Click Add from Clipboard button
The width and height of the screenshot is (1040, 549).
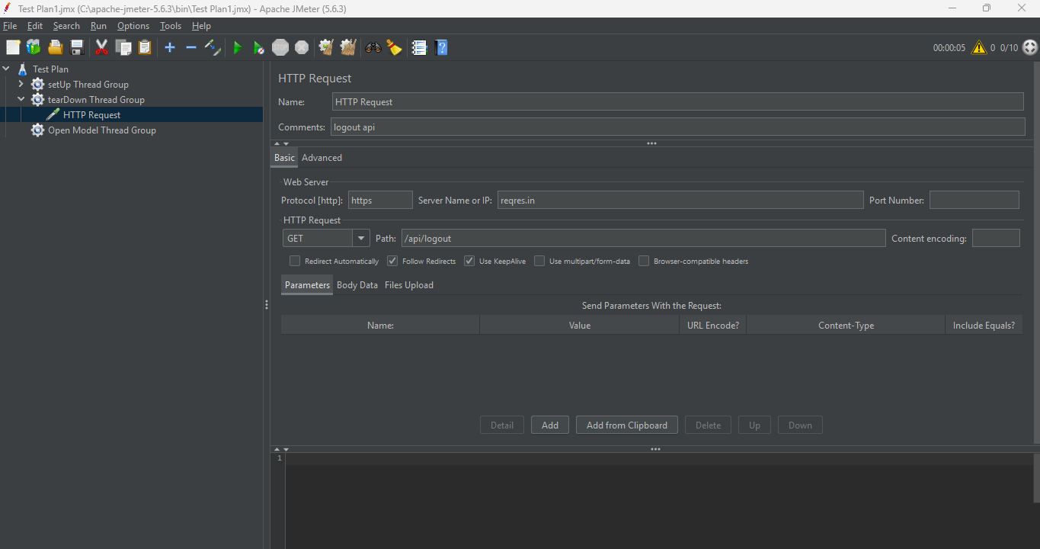(x=627, y=425)
